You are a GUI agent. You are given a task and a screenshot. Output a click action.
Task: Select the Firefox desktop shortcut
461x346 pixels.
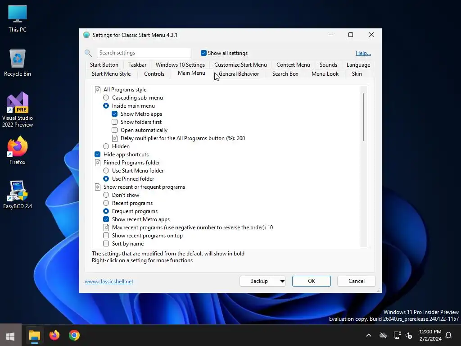coord(18,150)
